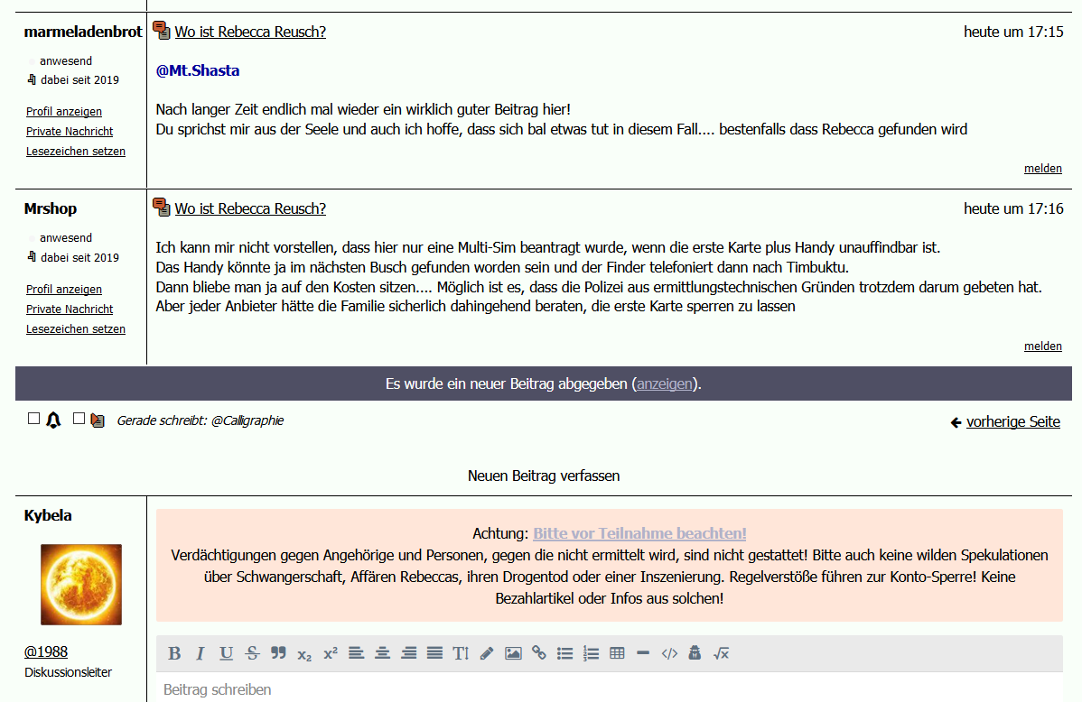Viewport: 1082px width, 702px height.
Task: Click the spoiler icon beside the code button
Action: click(695, 653)
